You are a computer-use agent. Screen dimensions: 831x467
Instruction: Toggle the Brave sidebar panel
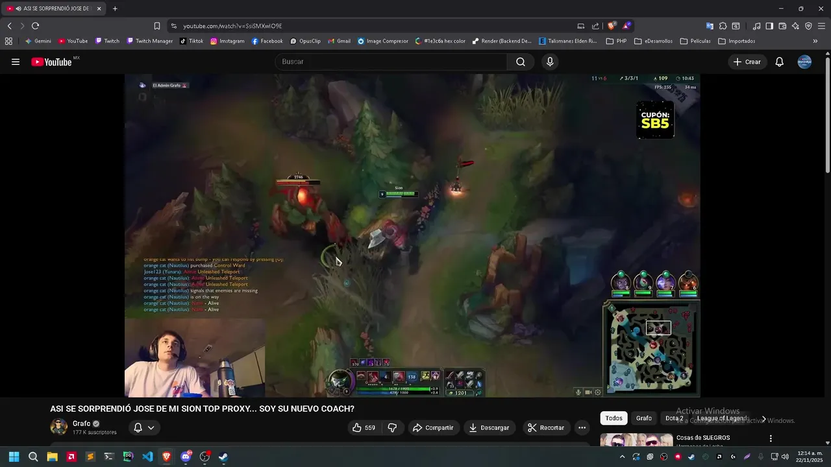769,26
